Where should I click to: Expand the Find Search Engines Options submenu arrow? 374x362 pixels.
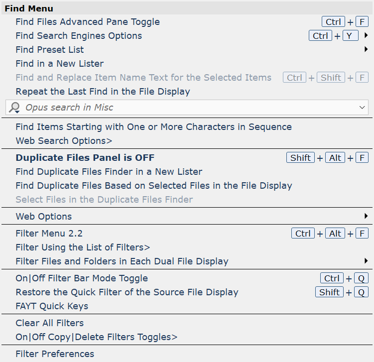pos(366,35)
